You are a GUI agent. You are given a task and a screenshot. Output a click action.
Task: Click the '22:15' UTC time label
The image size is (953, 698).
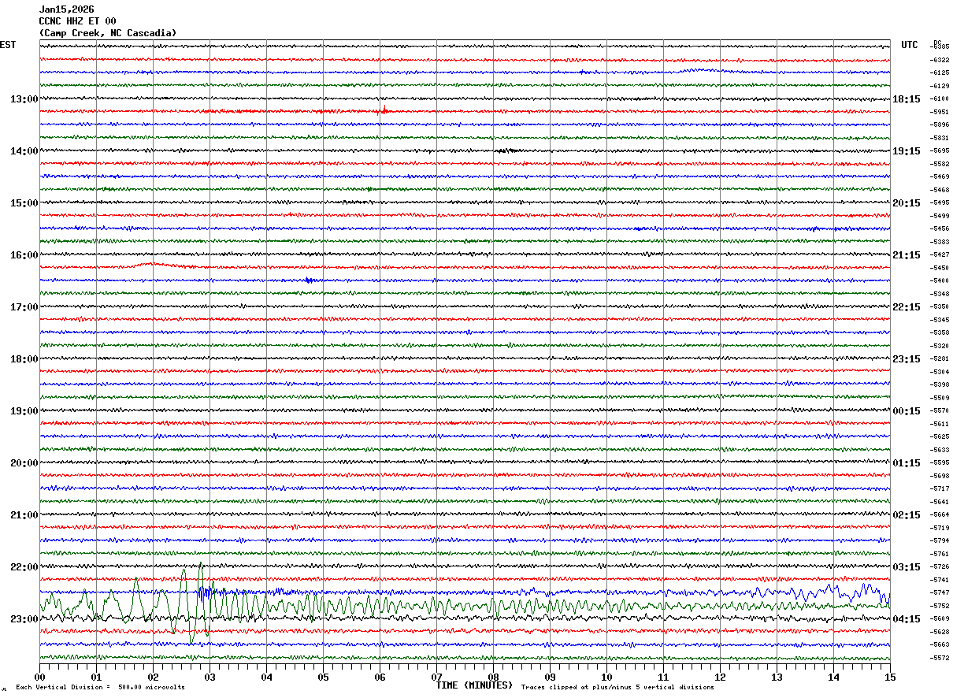point(907,307)
